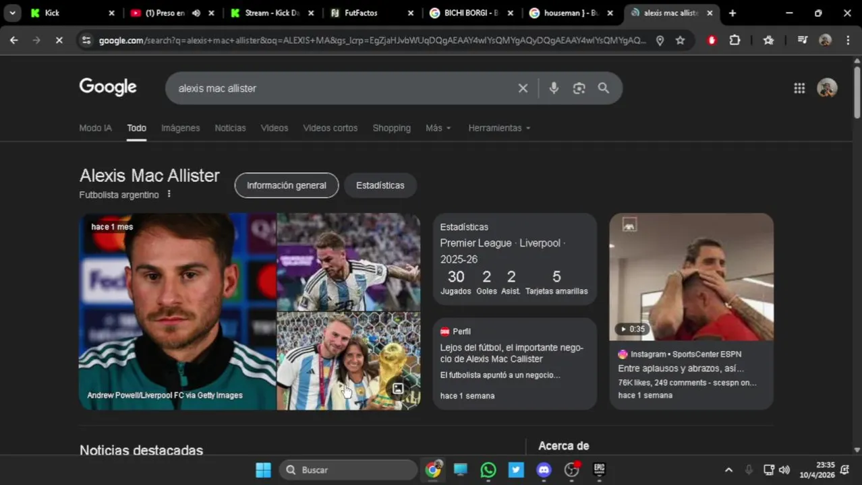Open Perfil article about Mac Allister business
This screenshot has height=485, width=862.
coord(515,364)
